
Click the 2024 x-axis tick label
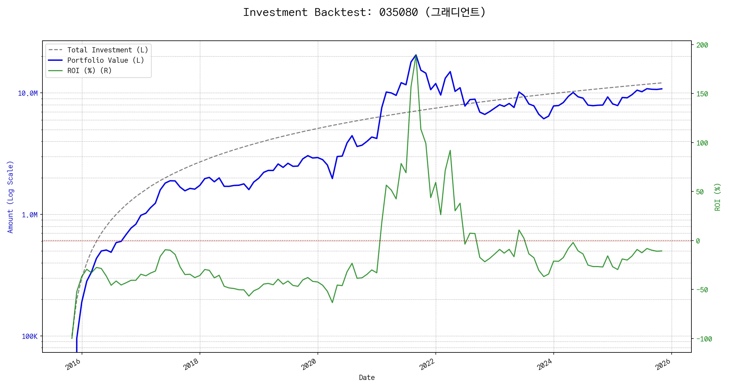coord(545,364)
